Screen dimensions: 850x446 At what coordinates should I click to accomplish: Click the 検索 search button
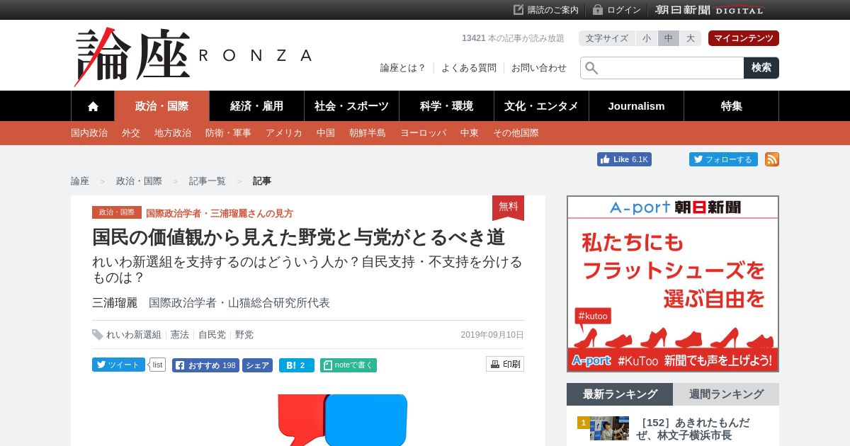click(x=761, y=68)
